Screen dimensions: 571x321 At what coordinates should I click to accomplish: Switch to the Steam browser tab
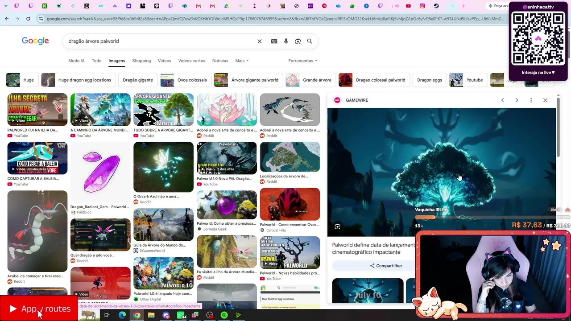436,6
